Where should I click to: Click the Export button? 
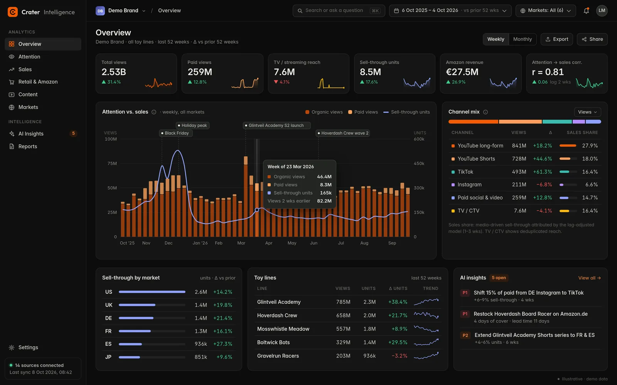point(557,39)
